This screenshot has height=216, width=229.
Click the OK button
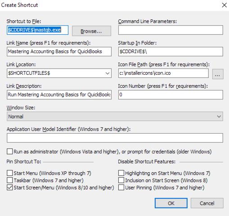171,203
